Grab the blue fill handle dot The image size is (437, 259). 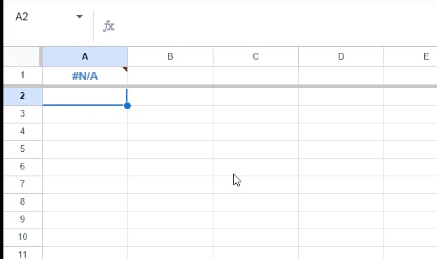click(127, 106)
